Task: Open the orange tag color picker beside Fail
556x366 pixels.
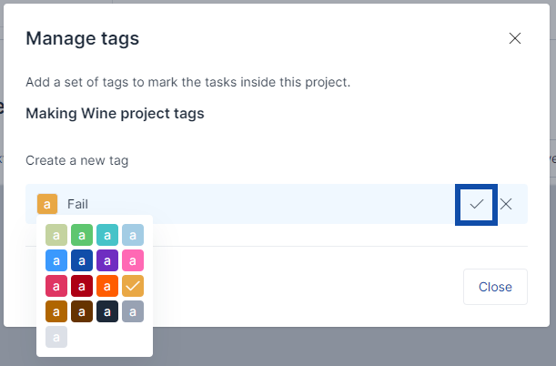Action: coord(47,204)
